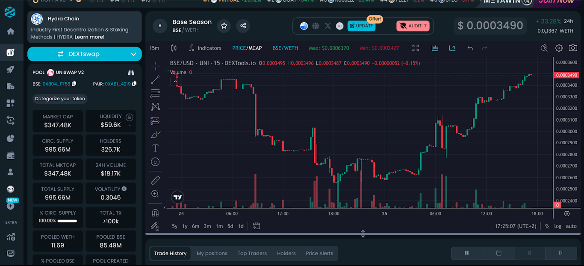Pause the trade history feed

click(x=467, y=253)
